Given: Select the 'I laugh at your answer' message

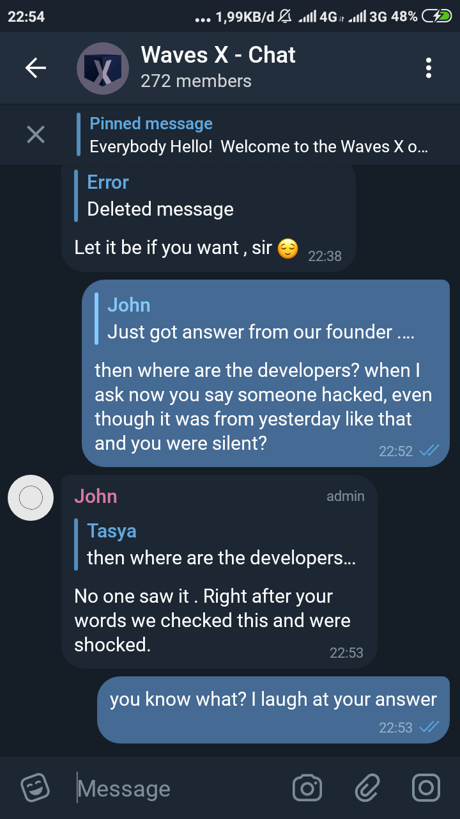Looking at the screenshot, I should coord(273,710).
